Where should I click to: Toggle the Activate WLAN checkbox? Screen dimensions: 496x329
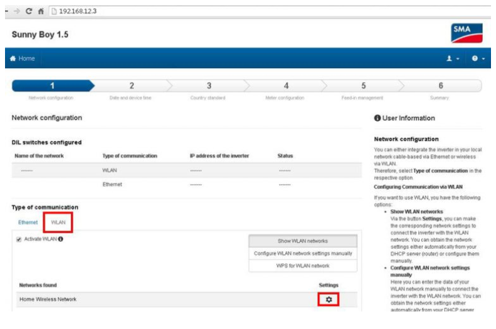click(x=19, y=239)
